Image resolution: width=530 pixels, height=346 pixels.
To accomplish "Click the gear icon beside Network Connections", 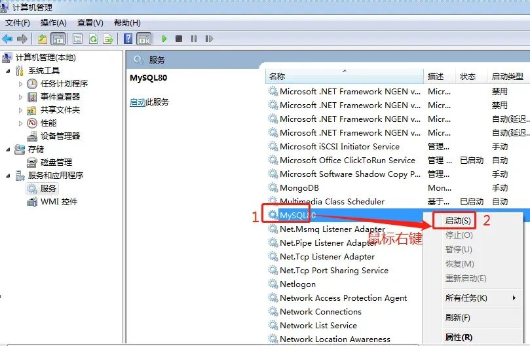I will coord(273,311).
